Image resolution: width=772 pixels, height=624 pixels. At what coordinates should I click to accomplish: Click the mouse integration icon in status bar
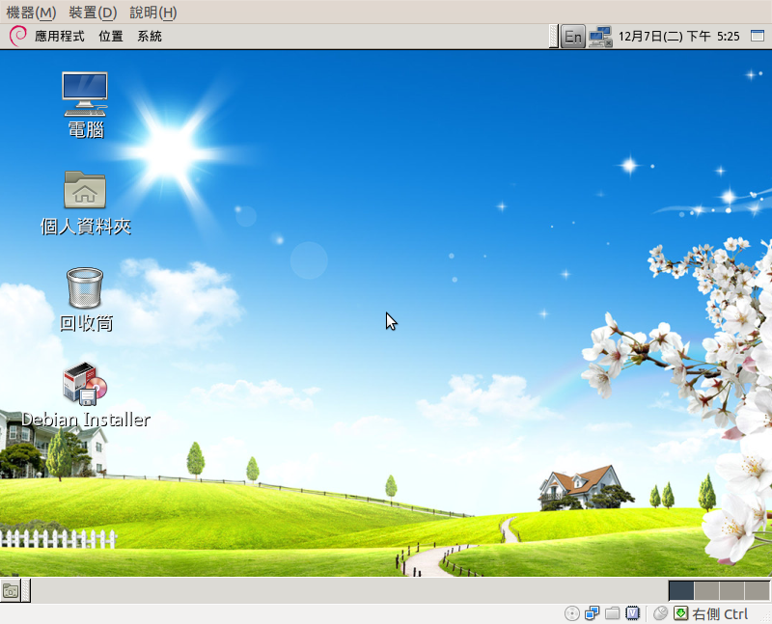click(x=660, y=613)
